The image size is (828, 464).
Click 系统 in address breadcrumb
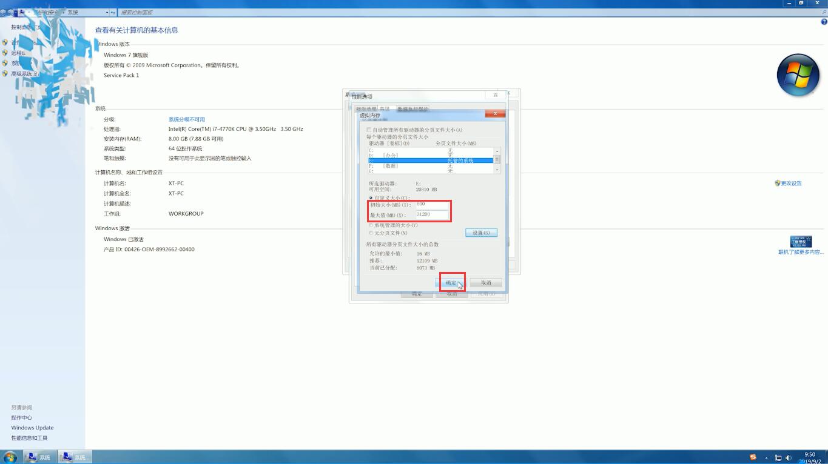73,12
